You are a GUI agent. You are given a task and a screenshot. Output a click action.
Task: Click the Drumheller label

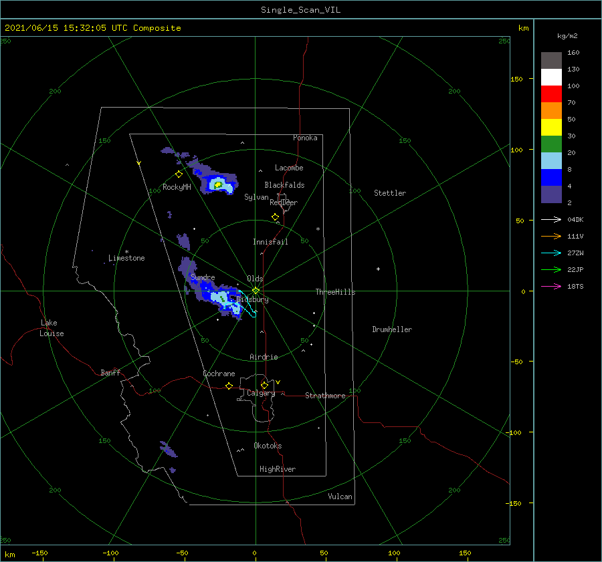pyautogui.click(x=392, y=329)
